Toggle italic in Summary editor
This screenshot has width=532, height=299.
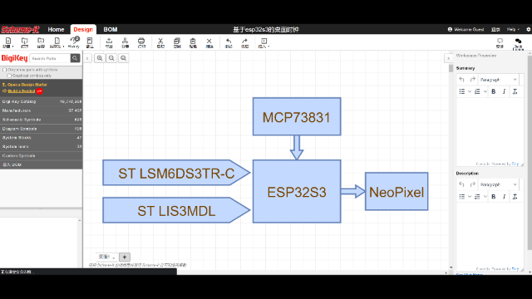click(504, 91)
